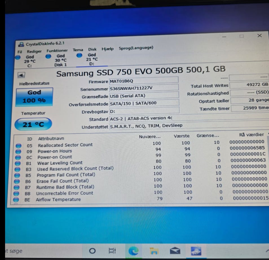The height and width of the screenshot is (260, 269).
Task: Click status icon for Airflow Temperature
Action: pyautogui.click(x=16, y=200)
